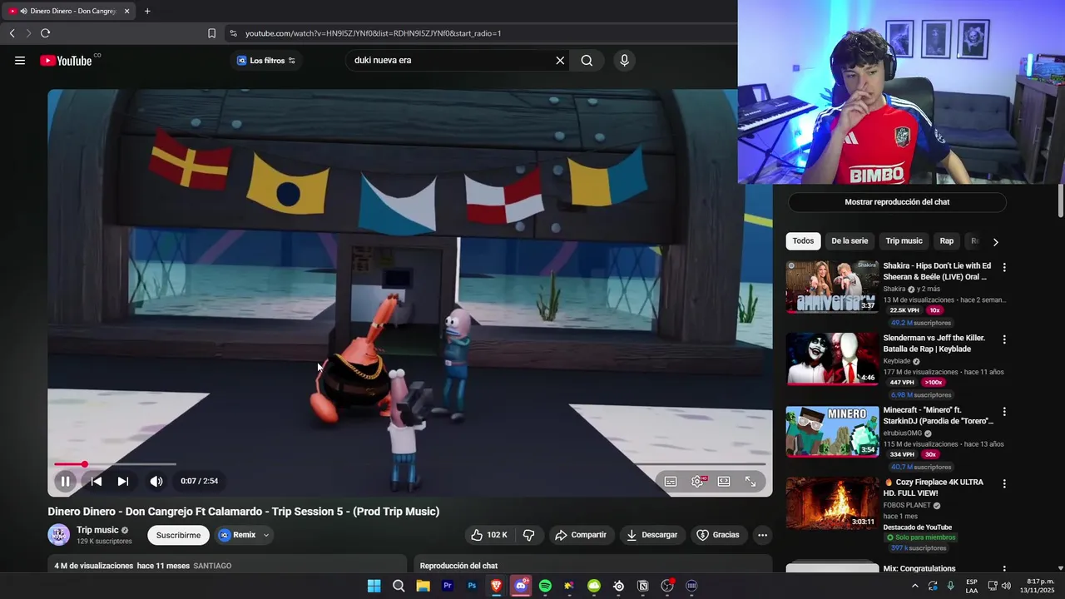The height and width of the screenshot is (599, 1065).
Task: Close the Dinero Dinero browser tab
Action: pyautogui.click(x=126, y=11)
